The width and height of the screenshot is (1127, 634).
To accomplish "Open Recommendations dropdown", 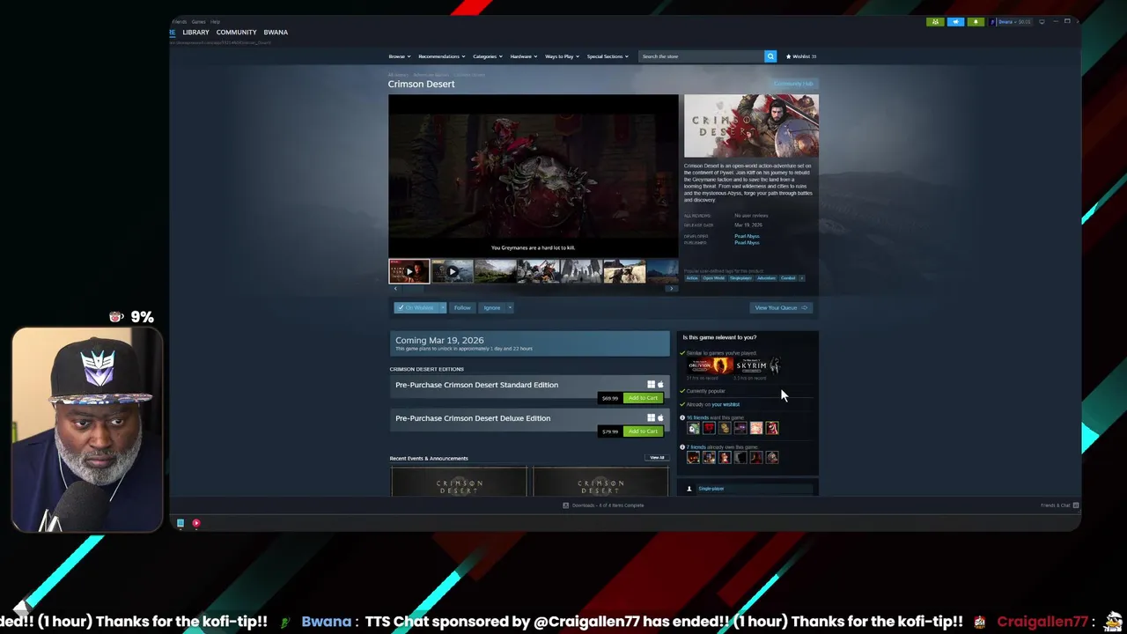I will 441,56.
